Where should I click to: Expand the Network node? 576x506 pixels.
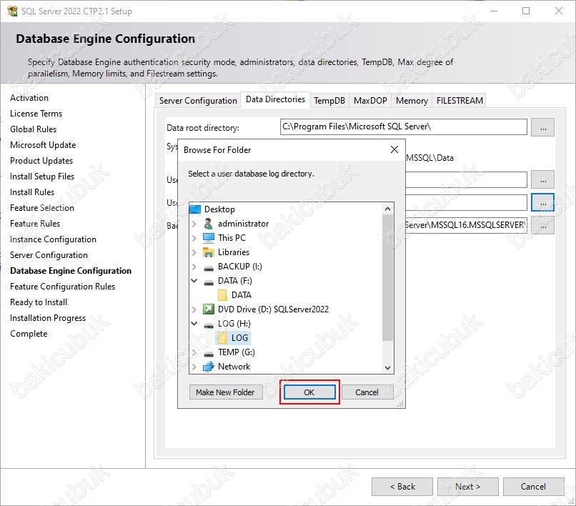click(194, 367)
